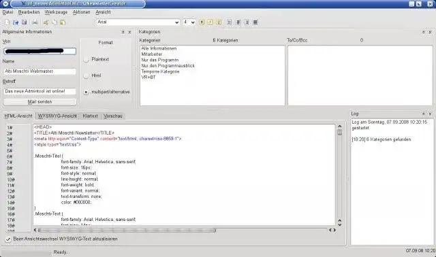Click the redacted Von sender field
Screen dimensions: 436x257
click(x=40, y=52)
